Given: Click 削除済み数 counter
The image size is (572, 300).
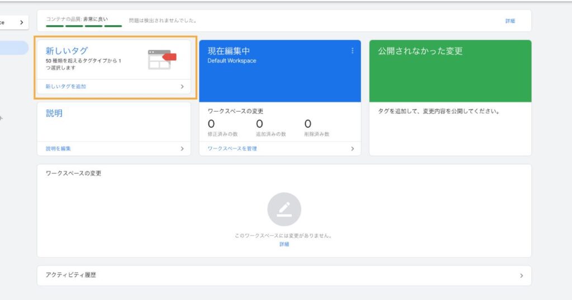Looking at the screenshot, I should 317,128.
